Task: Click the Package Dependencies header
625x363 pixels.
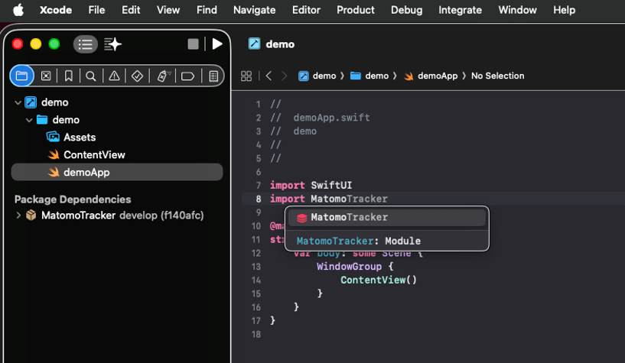Action: point(73,199)
